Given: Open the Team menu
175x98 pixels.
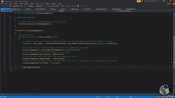Looking at the screenshot, I should [x=32, y=4].
